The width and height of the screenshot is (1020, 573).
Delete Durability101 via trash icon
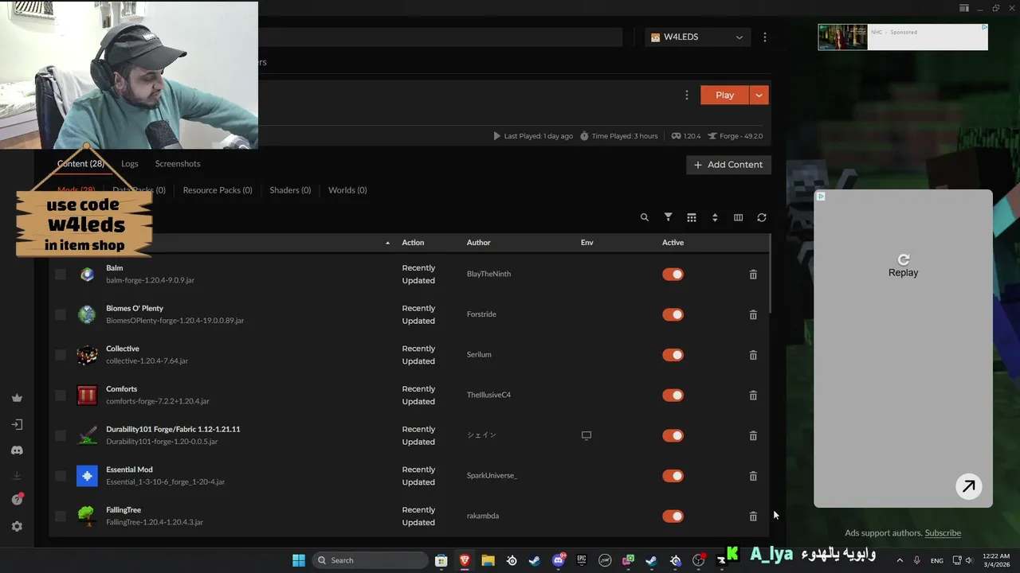click(x=753, y=435)
